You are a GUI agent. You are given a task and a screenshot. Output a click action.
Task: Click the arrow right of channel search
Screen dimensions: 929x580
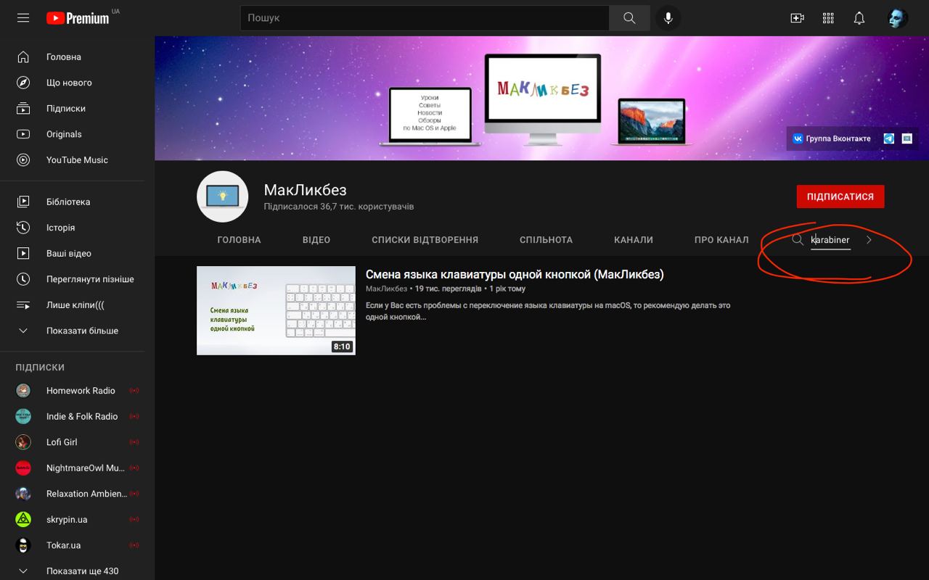869,240
